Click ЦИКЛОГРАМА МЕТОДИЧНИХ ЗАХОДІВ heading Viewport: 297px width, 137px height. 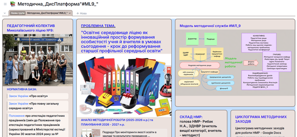(x=261, y=119)
